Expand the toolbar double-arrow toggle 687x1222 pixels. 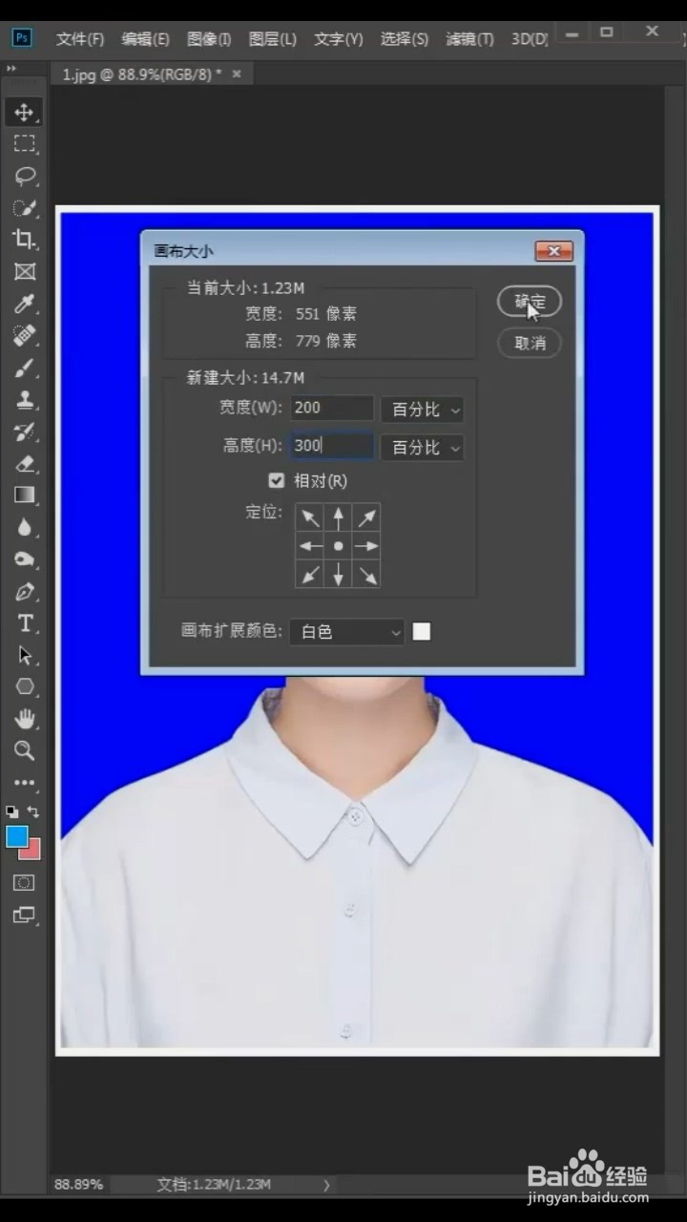coord(11,70)
